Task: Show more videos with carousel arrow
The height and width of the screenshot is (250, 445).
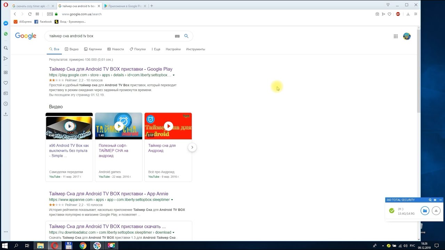Action: point(192,147)
